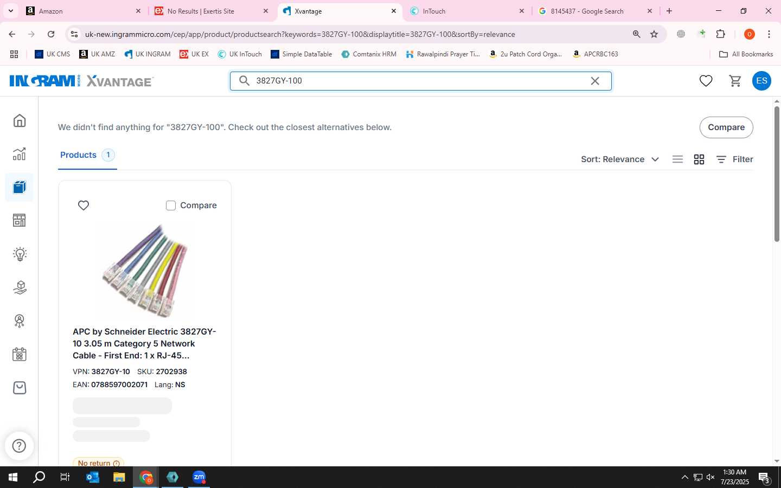This screenshot has width=781, height=488.
Task: Open the APC by Schneider Electric product title
Action: point(144,343)
